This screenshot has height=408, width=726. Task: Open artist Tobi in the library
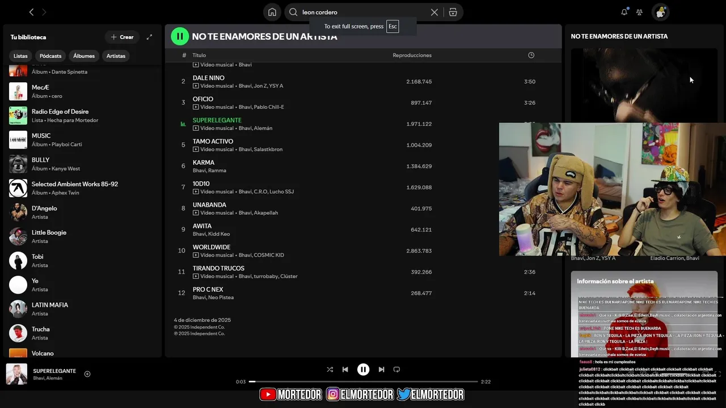pyautogui.click(x=82, y=261)
